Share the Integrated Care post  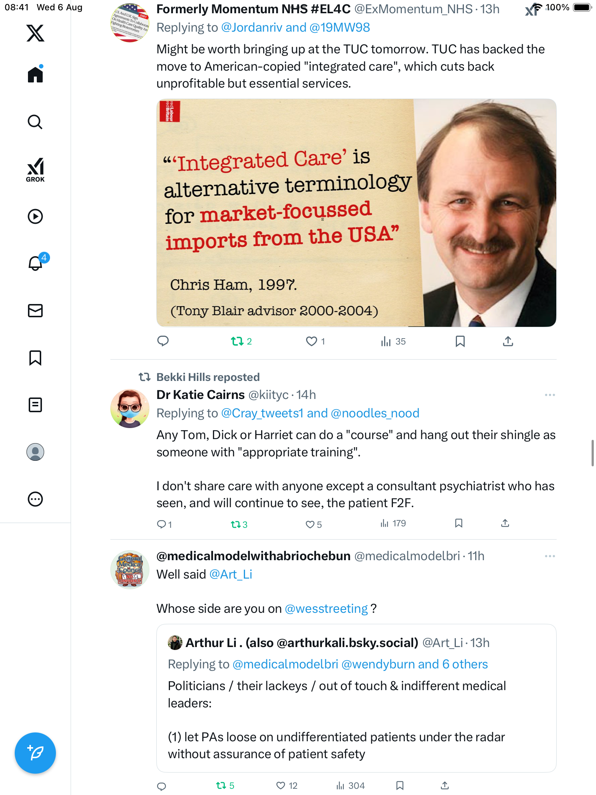tap(508, 342)
